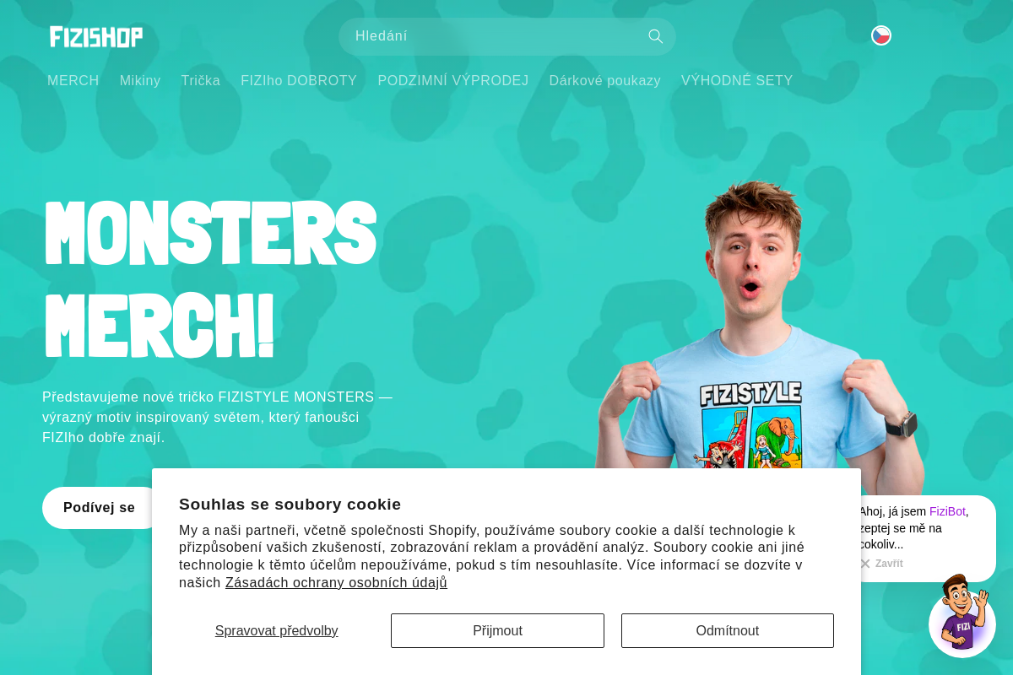Open the Trička category

(x=201, y=81)
